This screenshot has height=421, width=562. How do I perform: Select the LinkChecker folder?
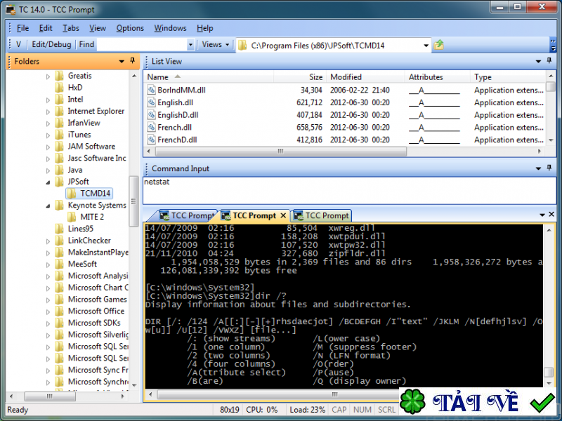point(89,241)
